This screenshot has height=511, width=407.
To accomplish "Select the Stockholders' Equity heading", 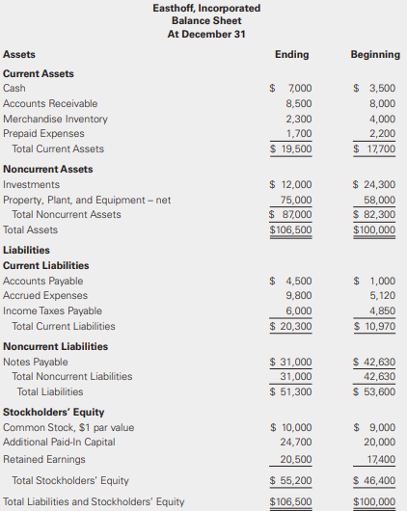I will coord(54,413).
